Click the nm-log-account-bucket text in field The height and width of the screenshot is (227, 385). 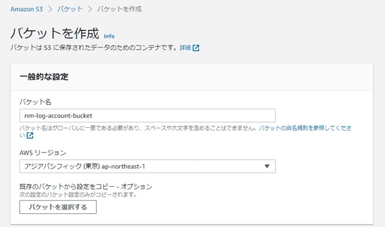[x=58, y=115]
